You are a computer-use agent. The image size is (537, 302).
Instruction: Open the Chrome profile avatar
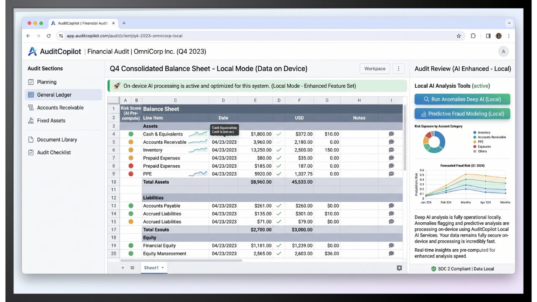tap(499, 36)
